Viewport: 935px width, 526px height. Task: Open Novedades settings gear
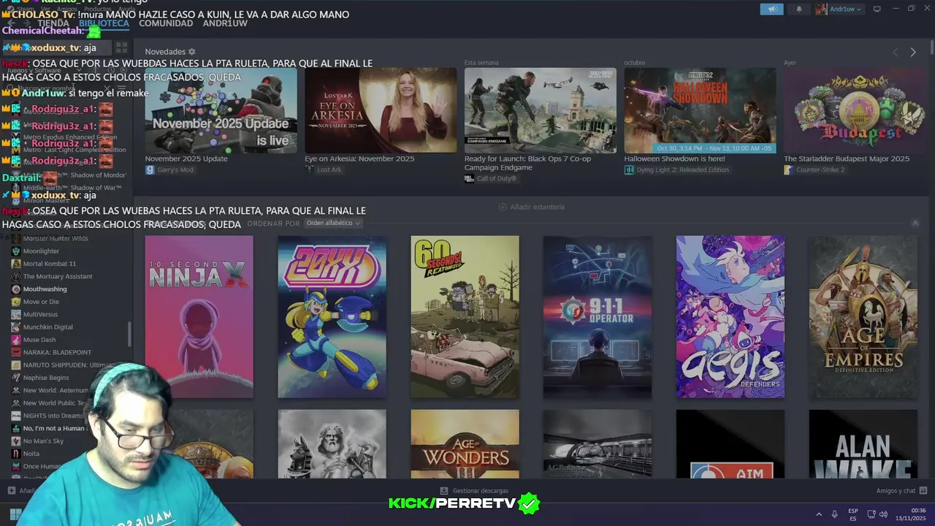coord(192,52)
